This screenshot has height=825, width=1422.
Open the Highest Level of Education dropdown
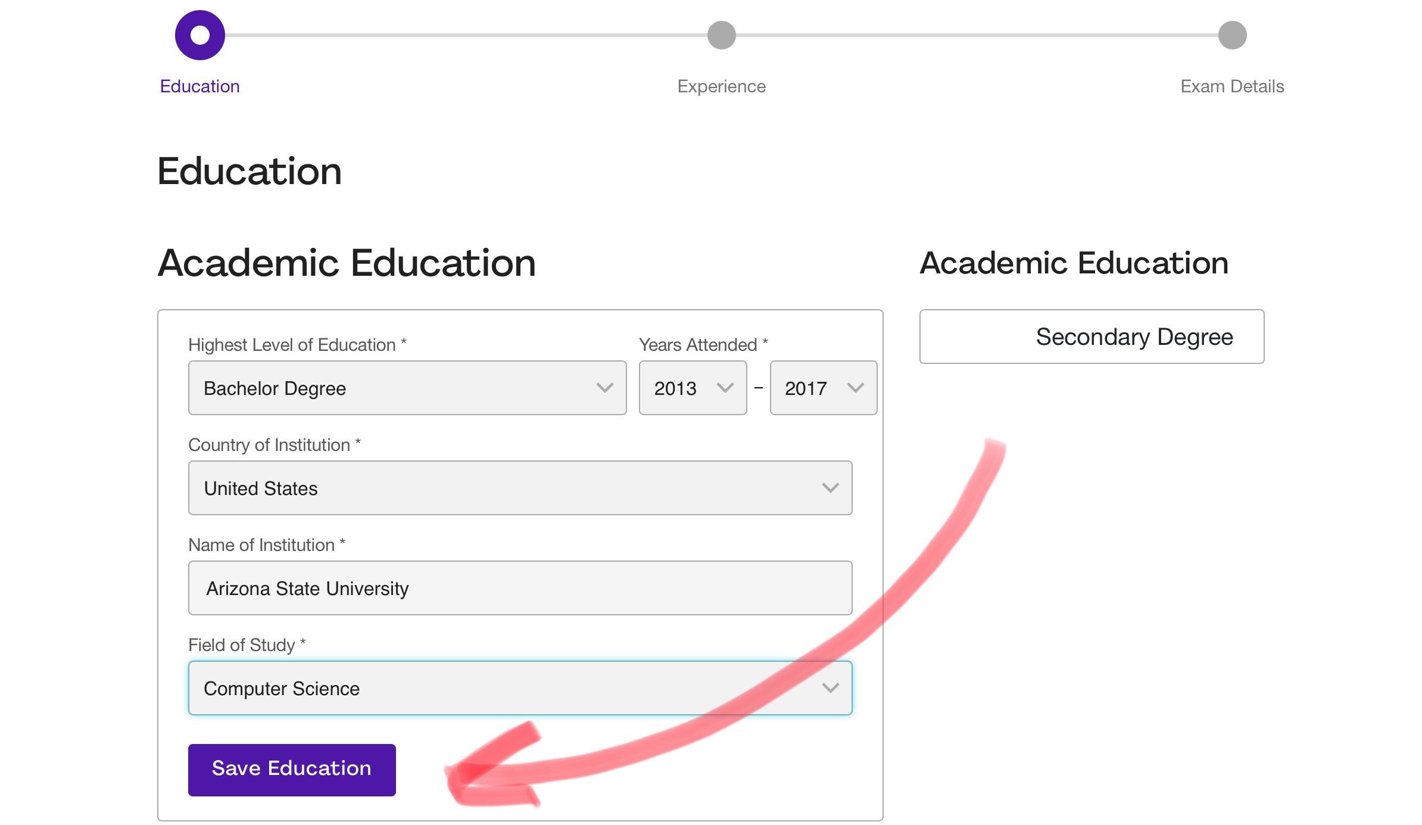tap(407, 388)
